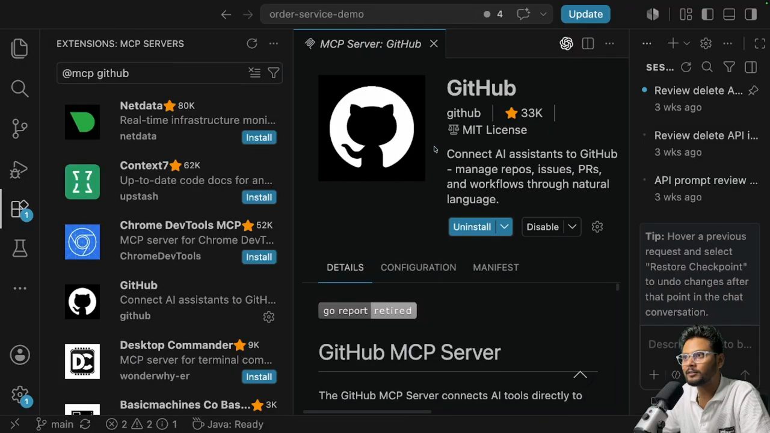The width and height of the screenshot is (770, 433).
Task: Open the Manage gear in activity bar
Action: [x=19, y=395]
